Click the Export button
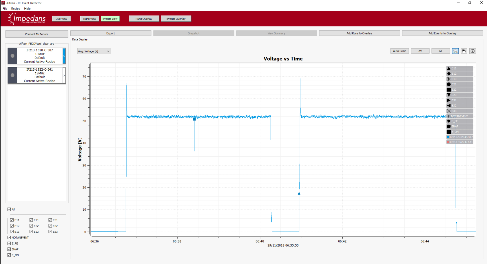Viewport: 487px width, 264px height. tap(111, 33)
